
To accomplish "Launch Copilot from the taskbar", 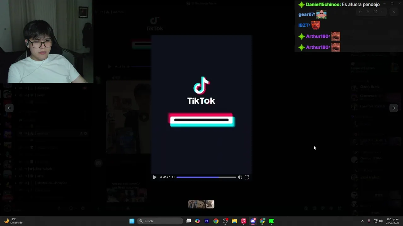I will coord(197,221).
